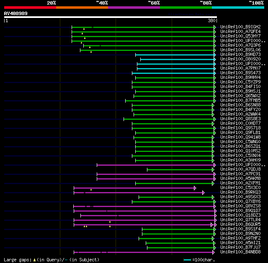Viewport: 268px width, 263px height.
Task: Click the purple arrowhead on Q18DZ3 row
Action: tap(216, 216)
